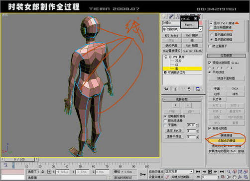Click the pin stack icon
250x181 pixels.
click(x=166, y=89)
